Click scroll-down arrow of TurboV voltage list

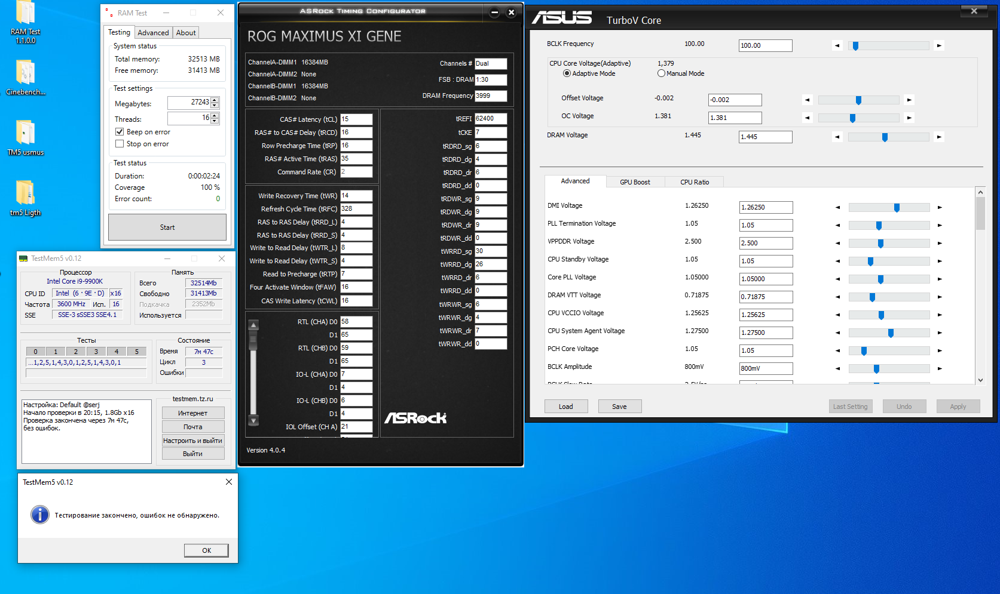tap(980, 380)
